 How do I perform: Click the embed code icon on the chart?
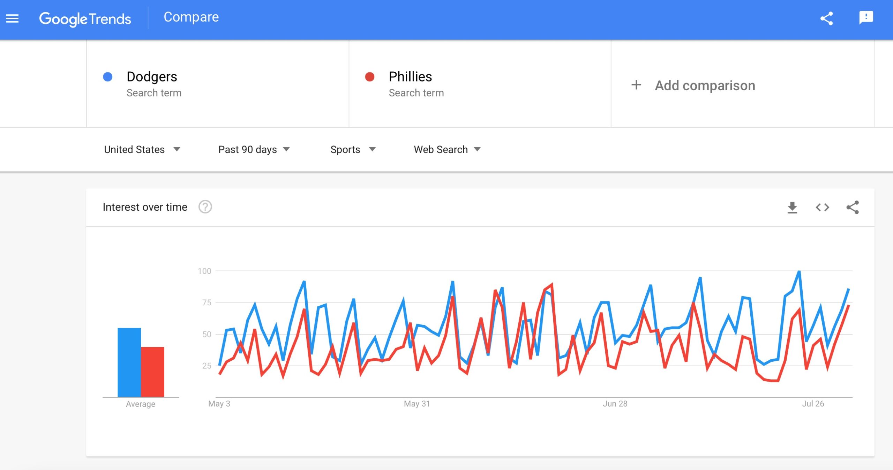[x=822, y=207]
